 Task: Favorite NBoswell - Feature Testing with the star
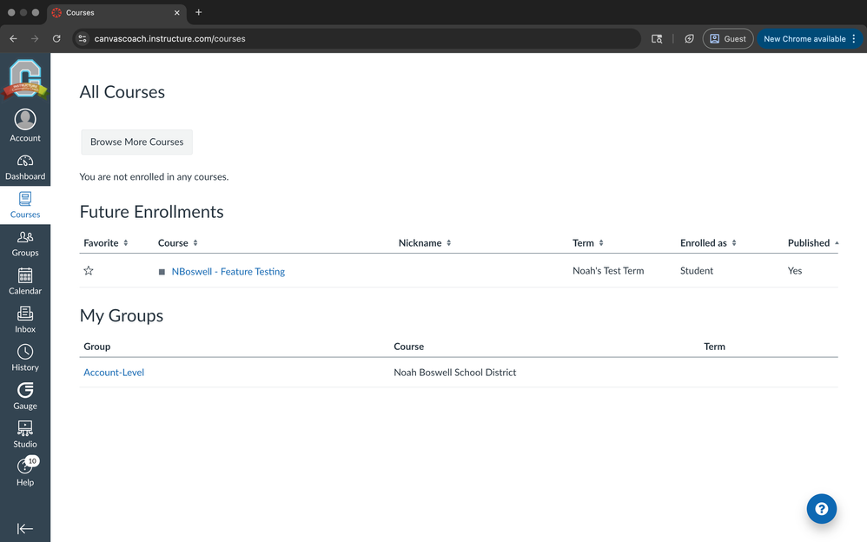(x=89, y=271)
